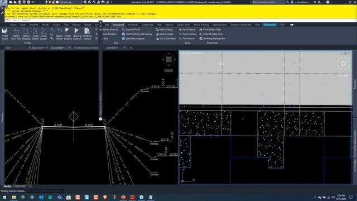Activate the Station Offset tool

[x=59, y=33]
